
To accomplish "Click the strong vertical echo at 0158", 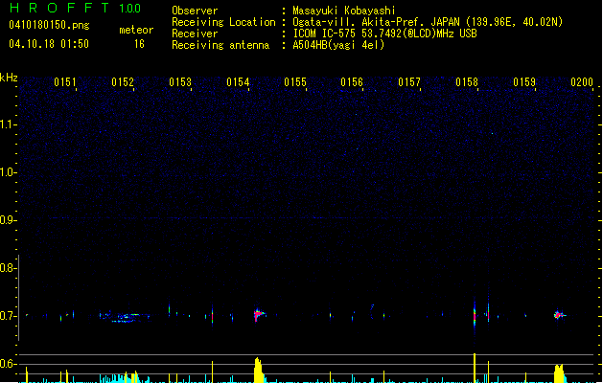I will click(475, 314).
